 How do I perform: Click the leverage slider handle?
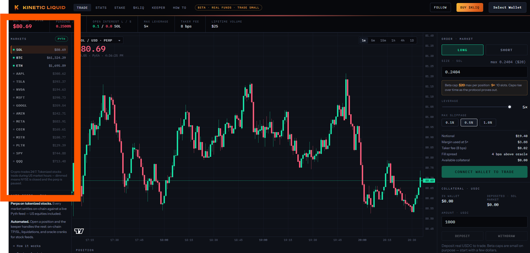[510, 107]
